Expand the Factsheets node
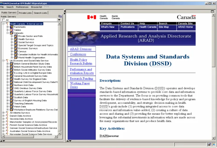This screenshot has width=217, height=148. [x=8, y=27]
